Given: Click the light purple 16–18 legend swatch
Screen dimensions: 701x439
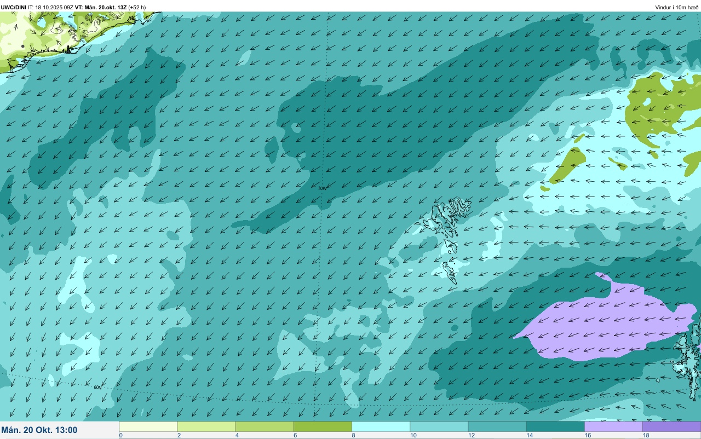Looking at the screenshot, I should [613, 426].
